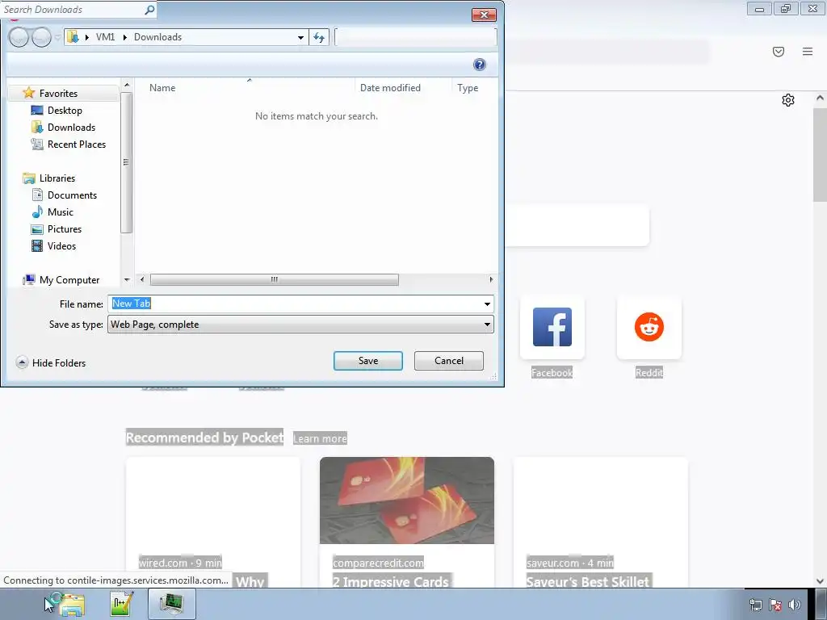Click the Save button
Screen dimensions: 827x620
[x=368, y=361]
